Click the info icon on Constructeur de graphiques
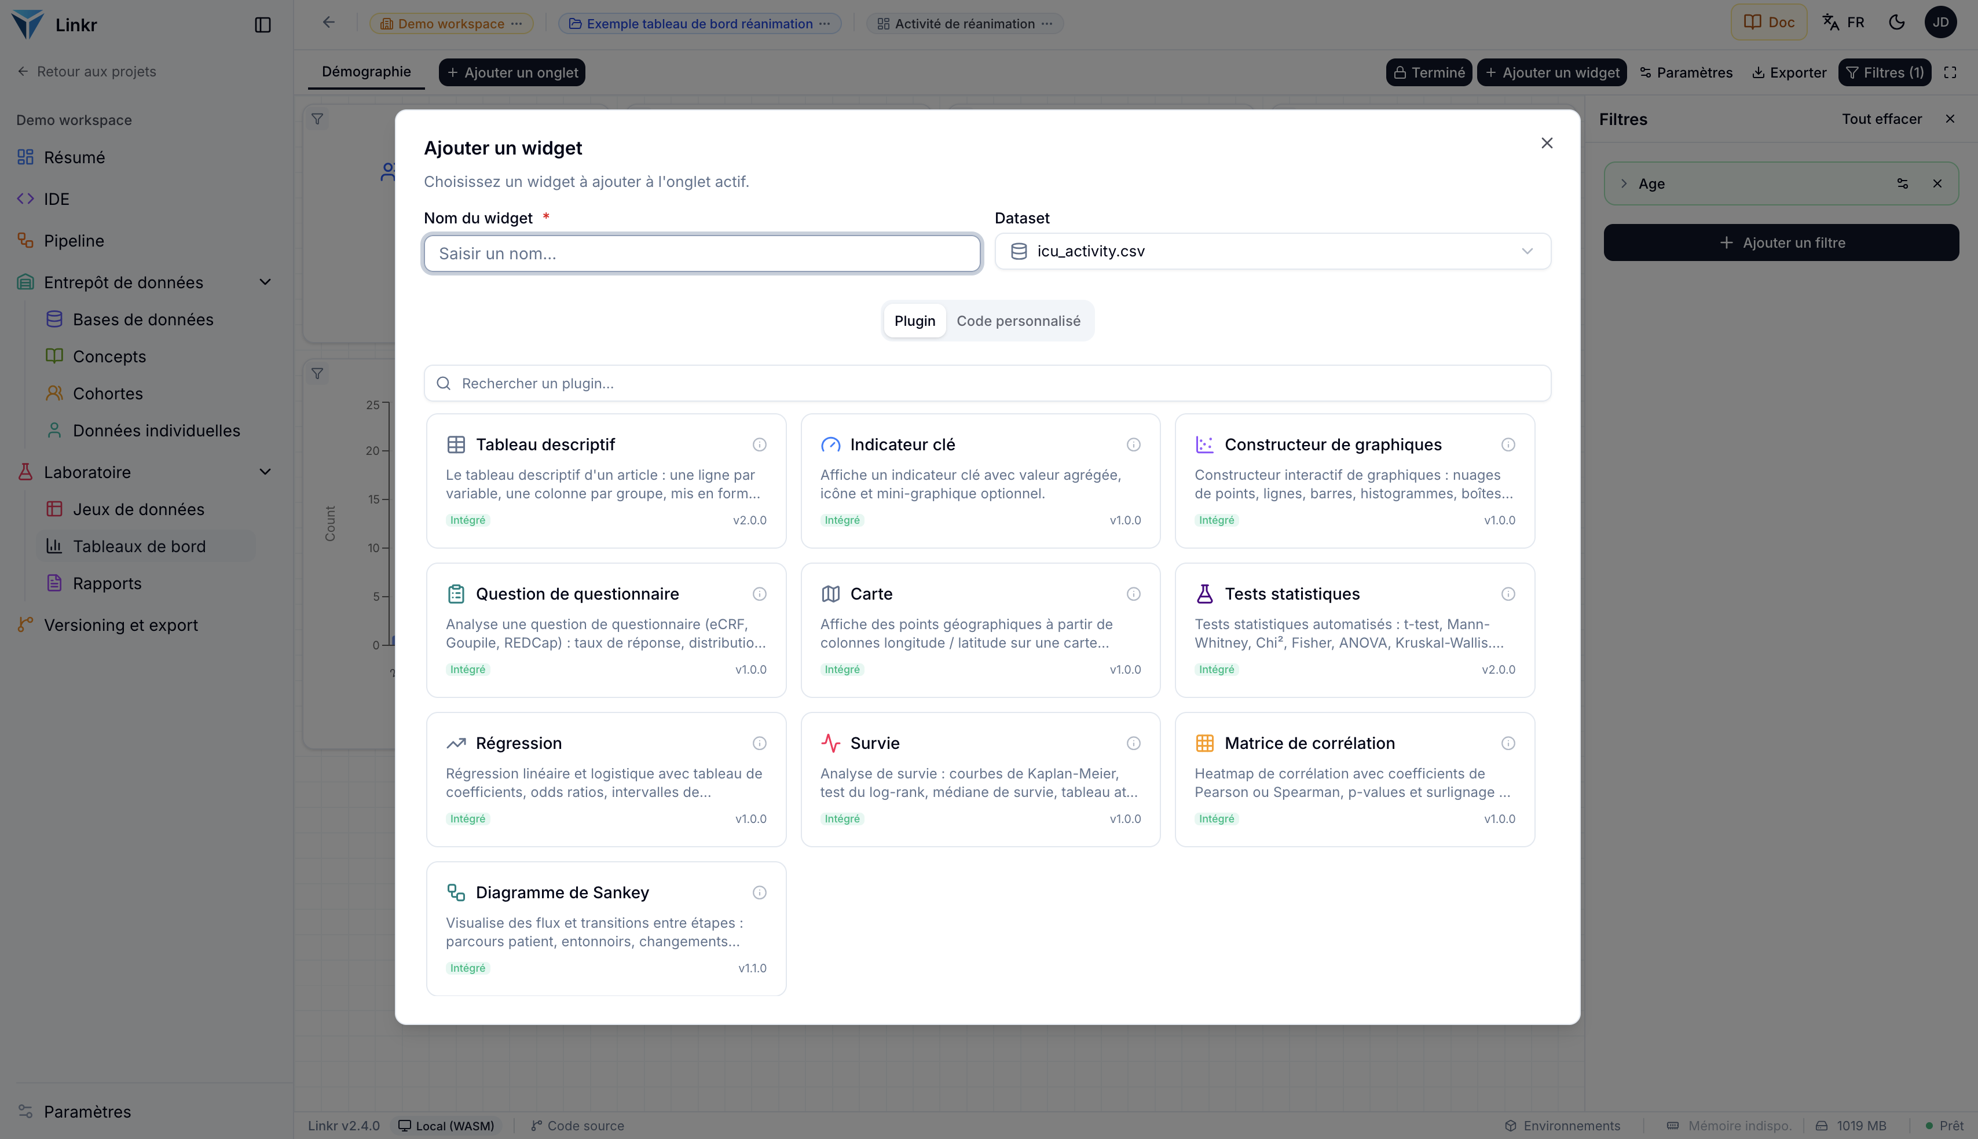Viewport: 1978px width, 1139px height. pos(1508,444)
